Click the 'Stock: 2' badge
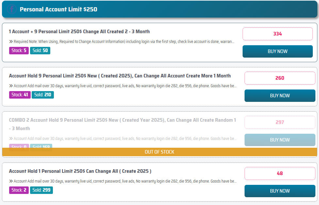The image size is (319, 205). [x=19, y=190]
